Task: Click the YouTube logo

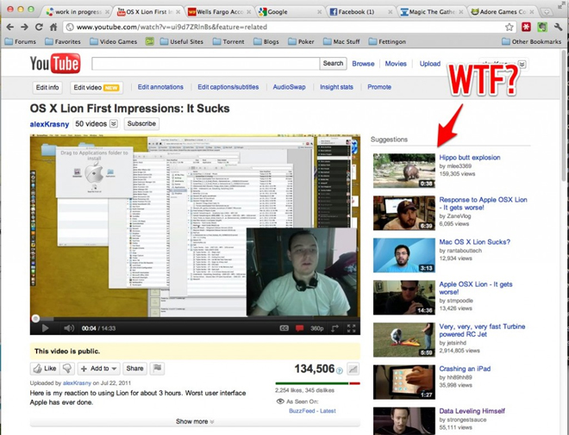Action: pyautogui.click(x=55, y=64)
